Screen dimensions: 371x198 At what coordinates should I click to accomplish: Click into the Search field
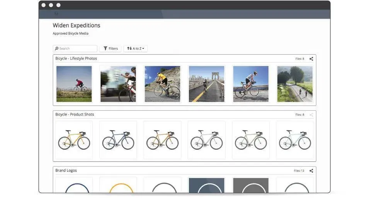click(77, 49)
